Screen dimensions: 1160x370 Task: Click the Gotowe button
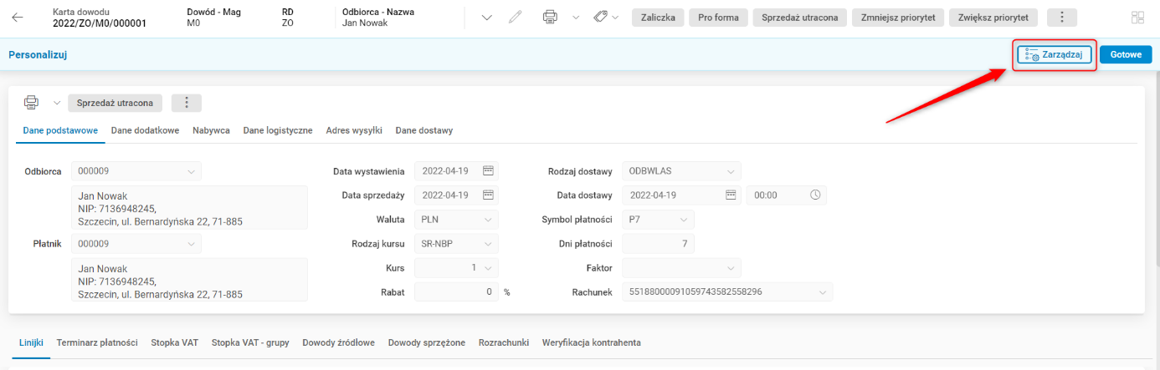pyautogui.click(x=1125, y=54)
